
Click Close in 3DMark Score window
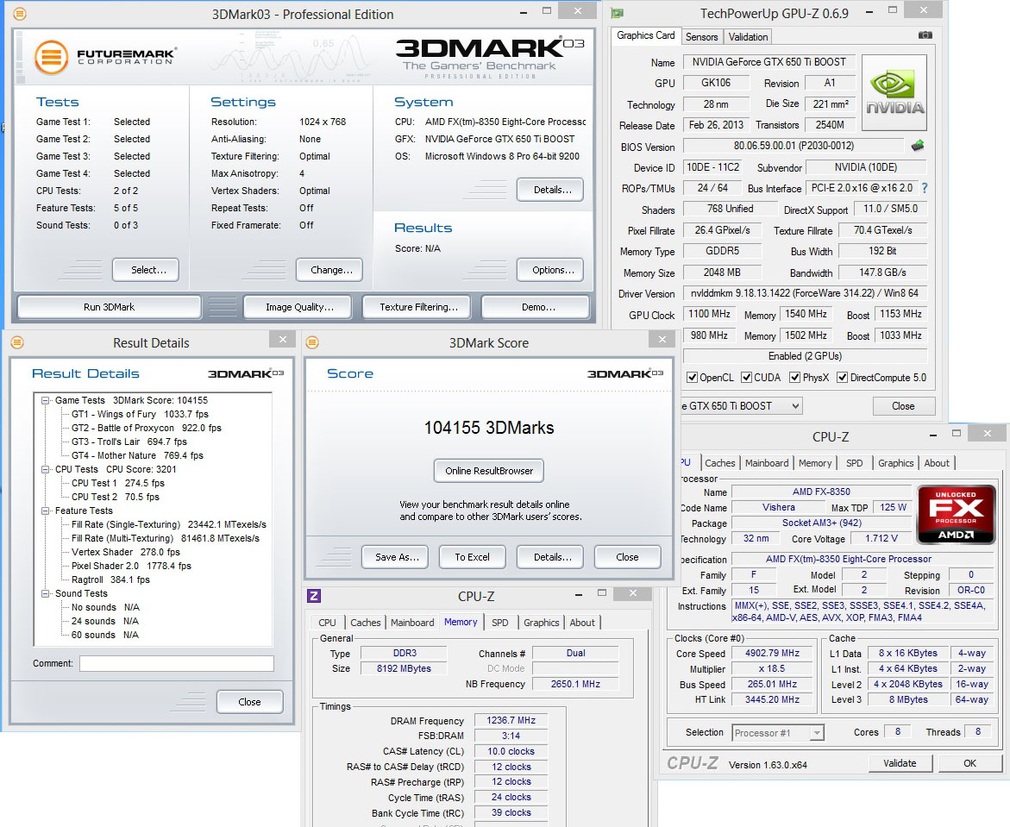pos(627,557)
